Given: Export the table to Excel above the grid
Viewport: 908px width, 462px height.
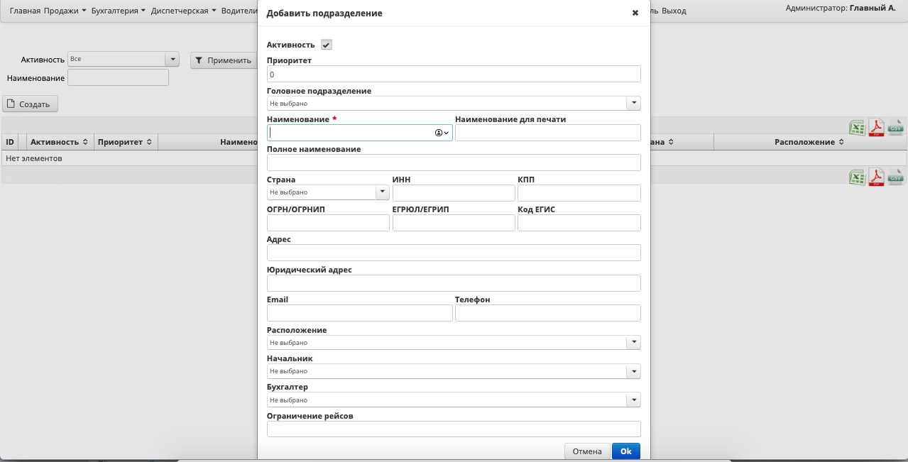Looking at the screenshot, I should point(857,127).
